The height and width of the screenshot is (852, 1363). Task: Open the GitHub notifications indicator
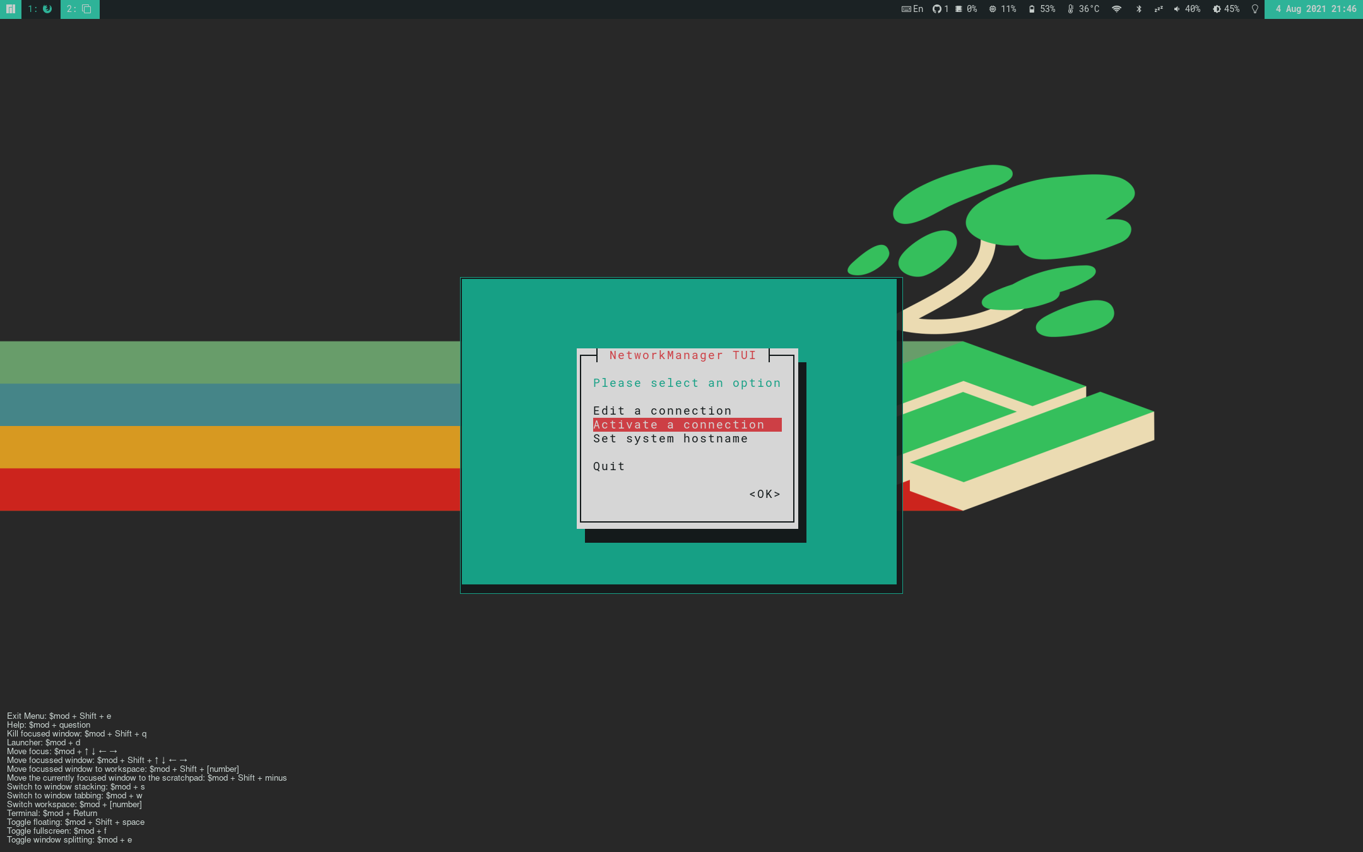point(941,9)
